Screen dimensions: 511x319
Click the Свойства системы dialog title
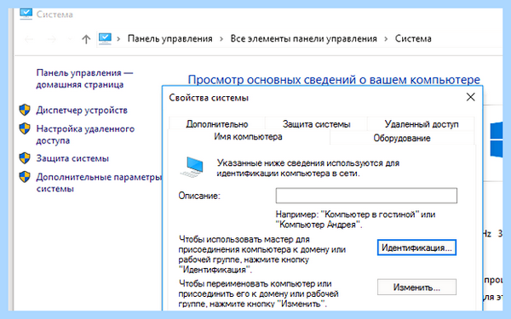(209, 98)
